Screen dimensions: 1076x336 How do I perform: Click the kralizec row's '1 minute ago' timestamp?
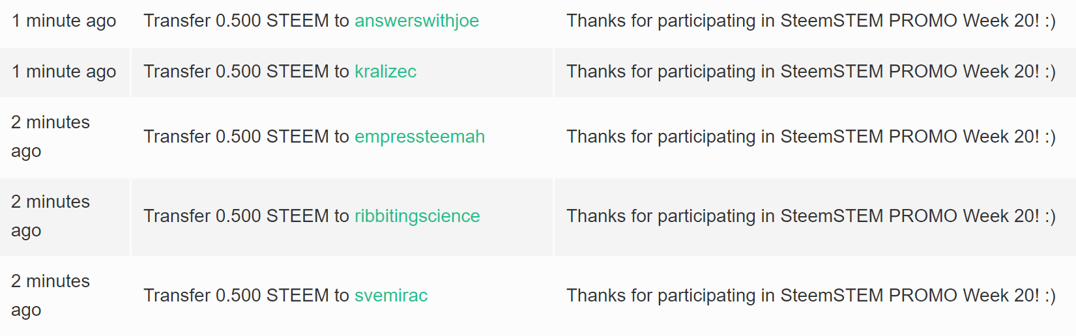point(64,72)
